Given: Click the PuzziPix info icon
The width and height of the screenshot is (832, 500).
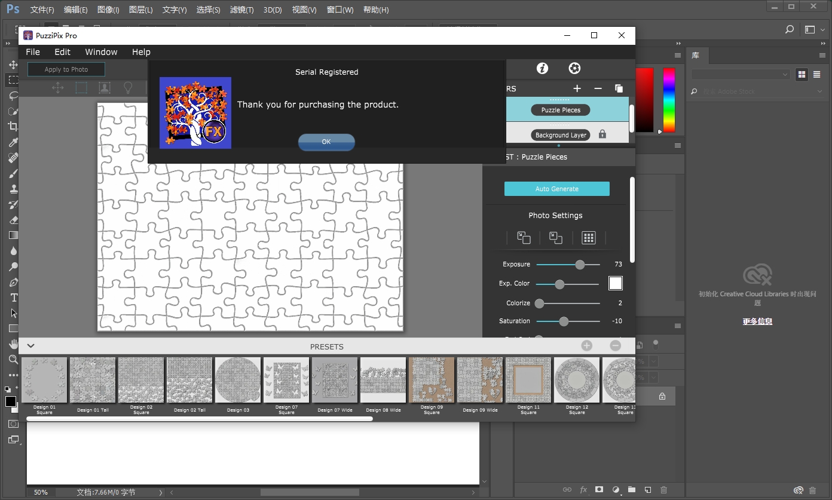Looking at the screenshot, I should (x=542, y=68).
